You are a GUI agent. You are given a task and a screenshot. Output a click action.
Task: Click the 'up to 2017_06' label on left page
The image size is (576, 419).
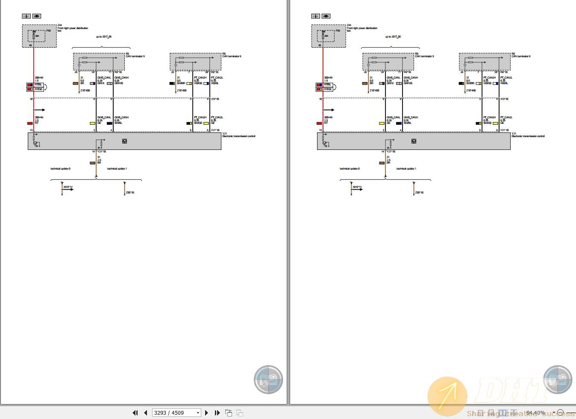click(103, 37)
